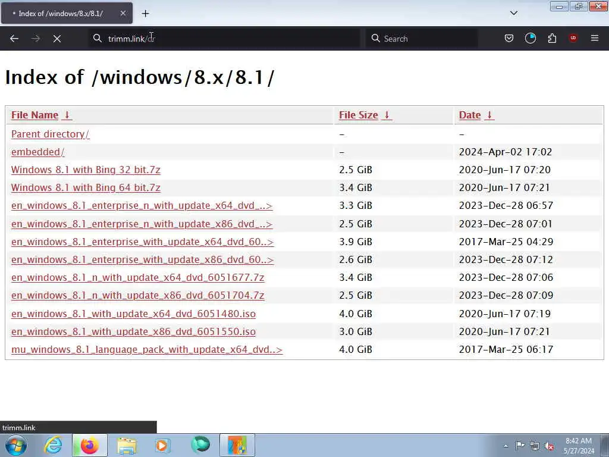Open the embedded/ folder link

38,152
